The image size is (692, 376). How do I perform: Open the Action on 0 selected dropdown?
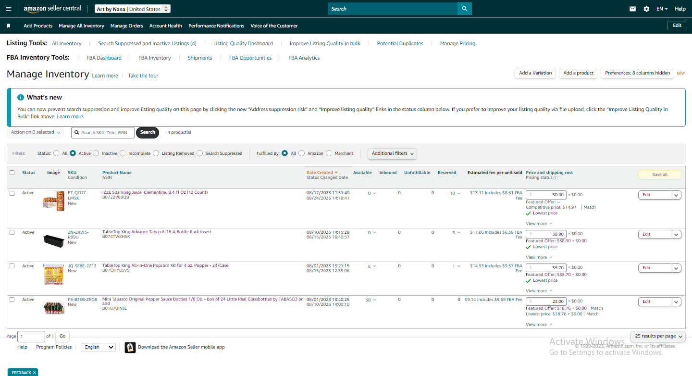36,132
